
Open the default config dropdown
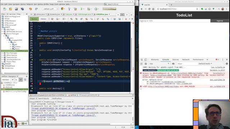(50, 9)
